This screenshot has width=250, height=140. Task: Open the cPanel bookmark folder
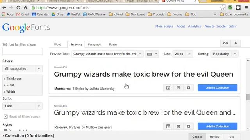116,14
